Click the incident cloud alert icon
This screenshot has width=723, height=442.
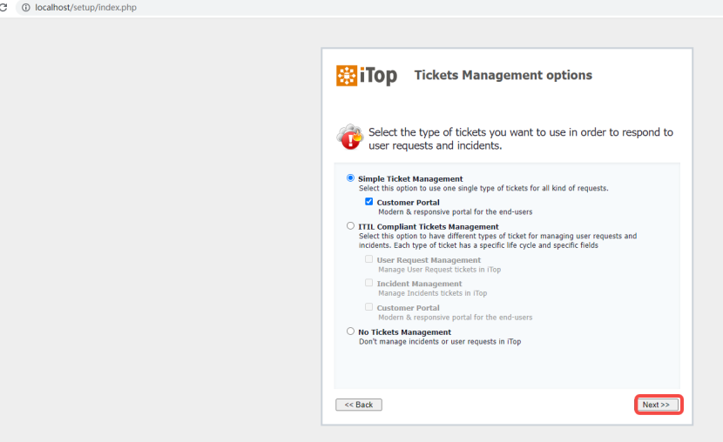[x=350, y=137]
